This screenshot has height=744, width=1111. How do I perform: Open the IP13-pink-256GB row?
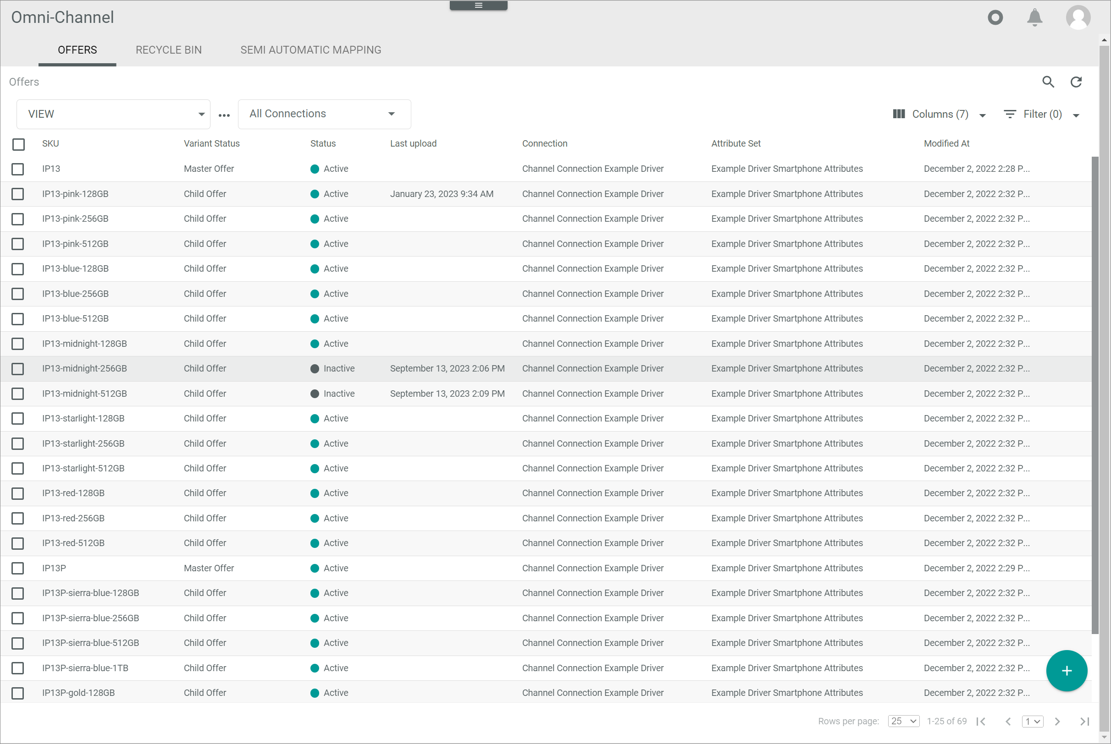(546, 219)
